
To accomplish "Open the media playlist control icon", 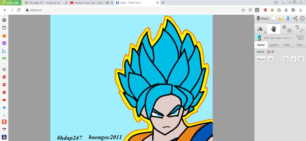I will (286, 10).
